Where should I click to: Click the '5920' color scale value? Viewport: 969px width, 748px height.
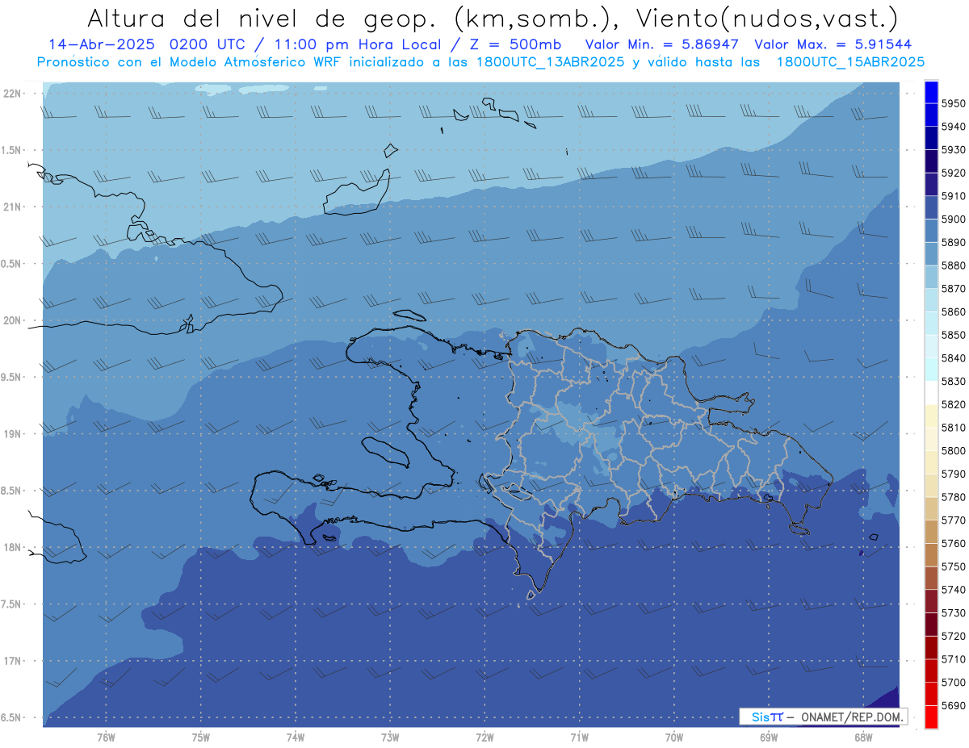coord(953,173)
